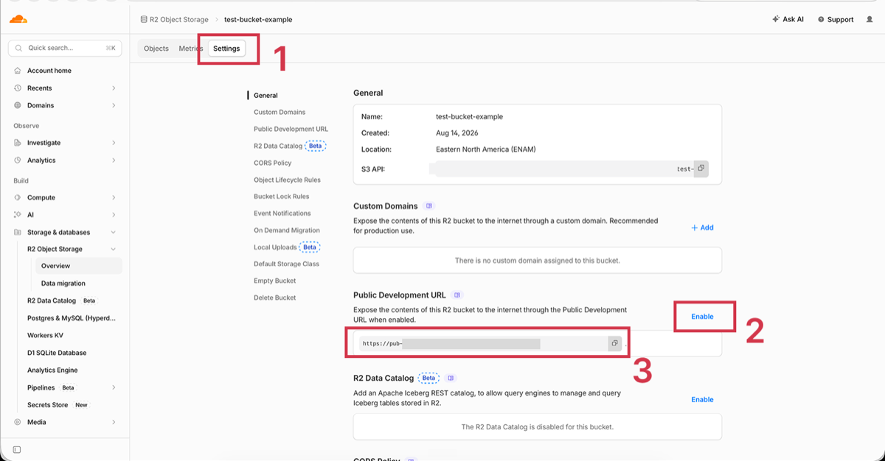Viewport: 885px width, 461px height.
Task: Go to Local Uploads Beta section
Action: 287,247
